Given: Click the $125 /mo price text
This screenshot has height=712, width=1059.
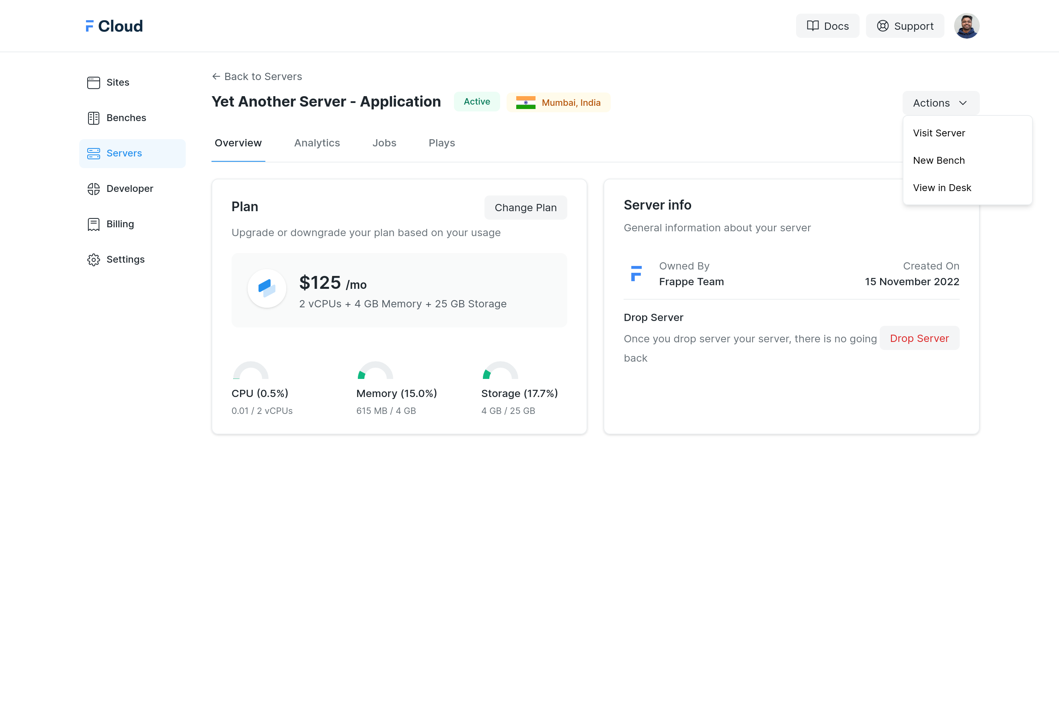Looking at the screenshot, I should (333, 283).
